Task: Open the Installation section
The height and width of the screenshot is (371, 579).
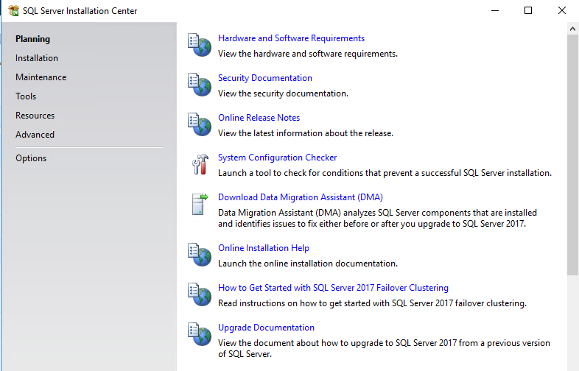Action: pos(37,58)
